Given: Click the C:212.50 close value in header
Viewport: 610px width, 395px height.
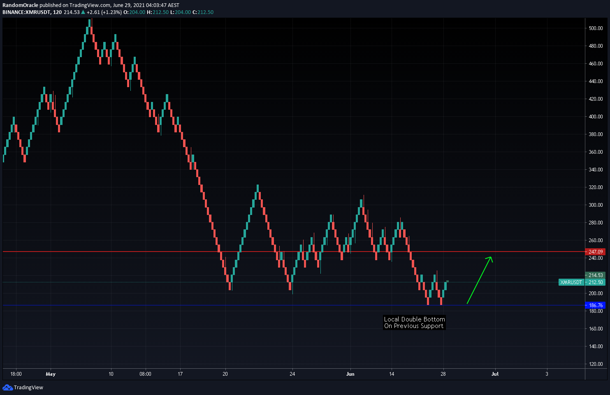Looking at the screenshot, I should [203, 12].
